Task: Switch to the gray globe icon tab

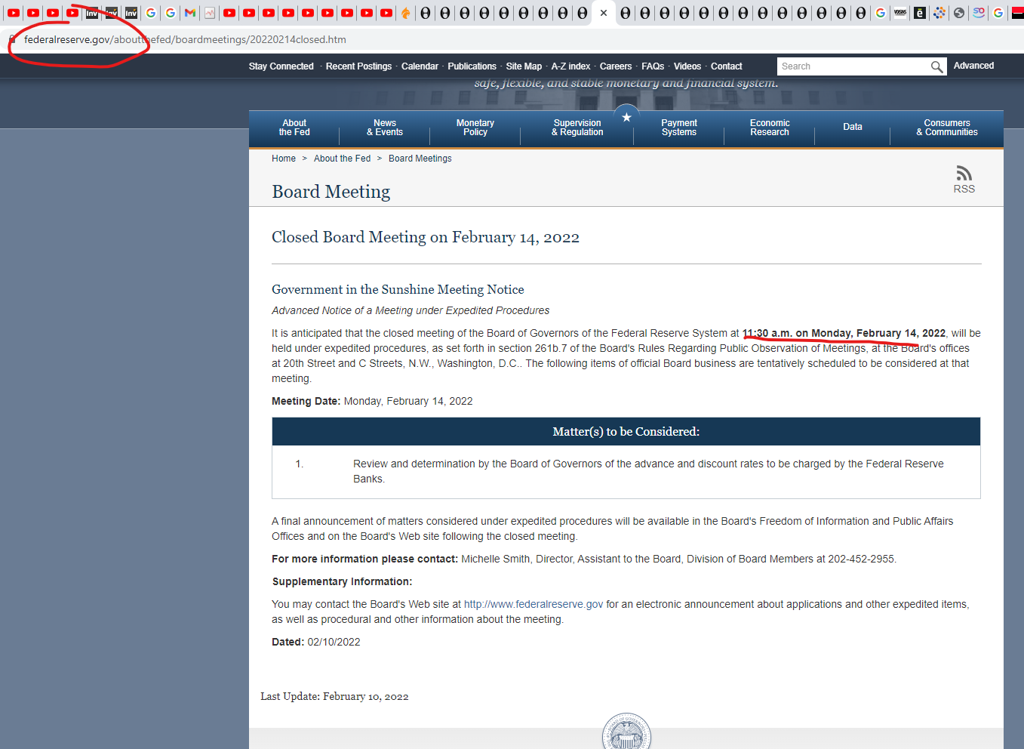Action: coord(959,13)
